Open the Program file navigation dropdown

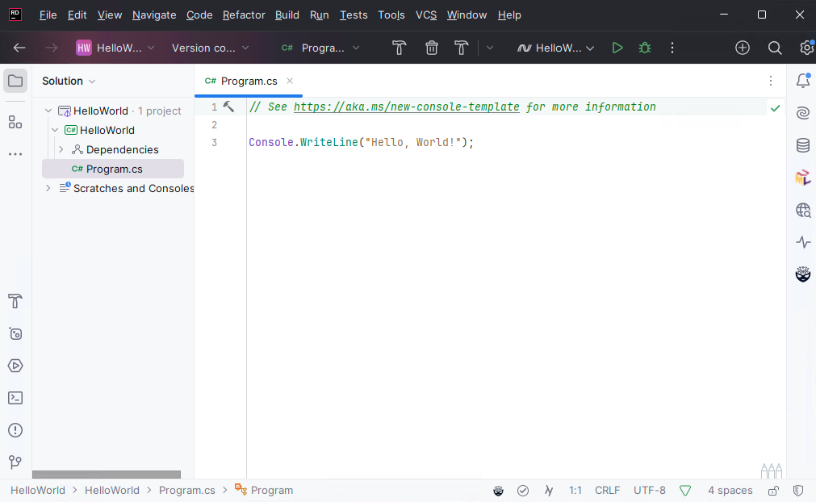320,48
